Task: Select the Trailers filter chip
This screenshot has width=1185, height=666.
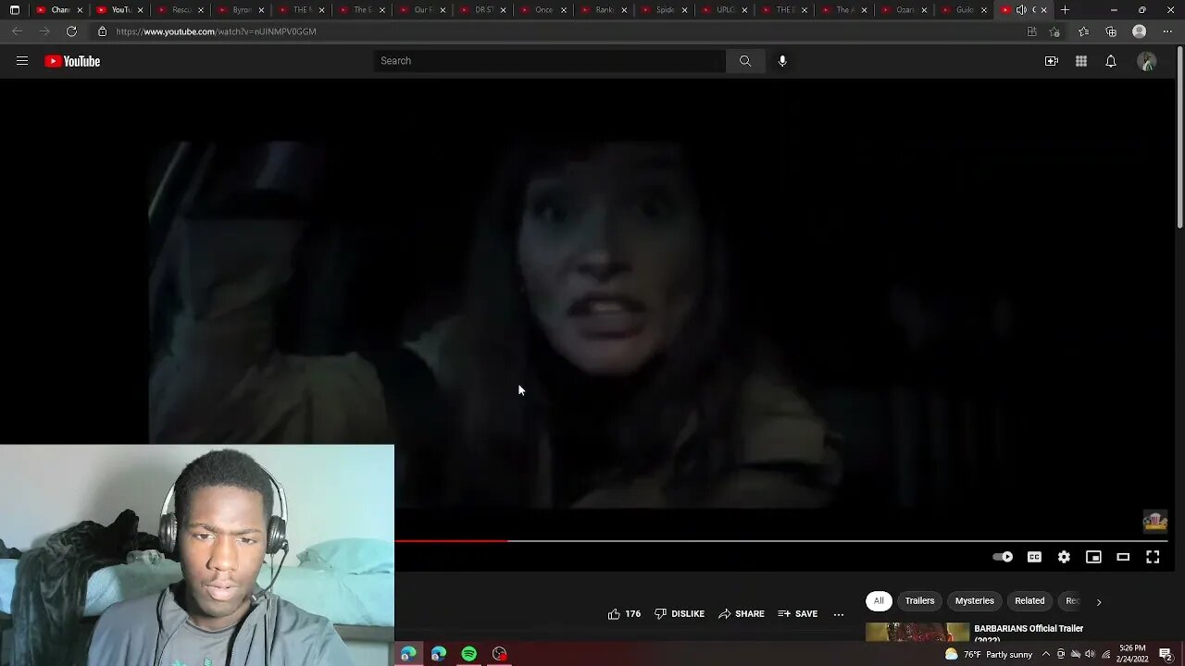Action: (919, 601)
